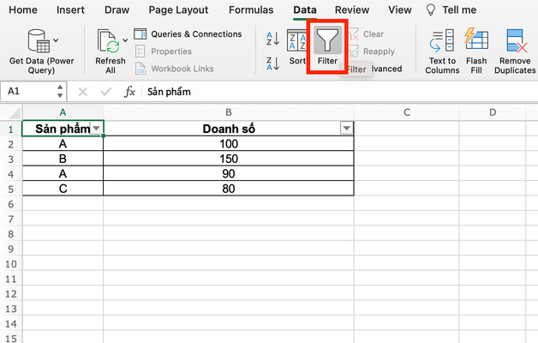Select the 'Sản phẩm' header cell

(63, 129)
